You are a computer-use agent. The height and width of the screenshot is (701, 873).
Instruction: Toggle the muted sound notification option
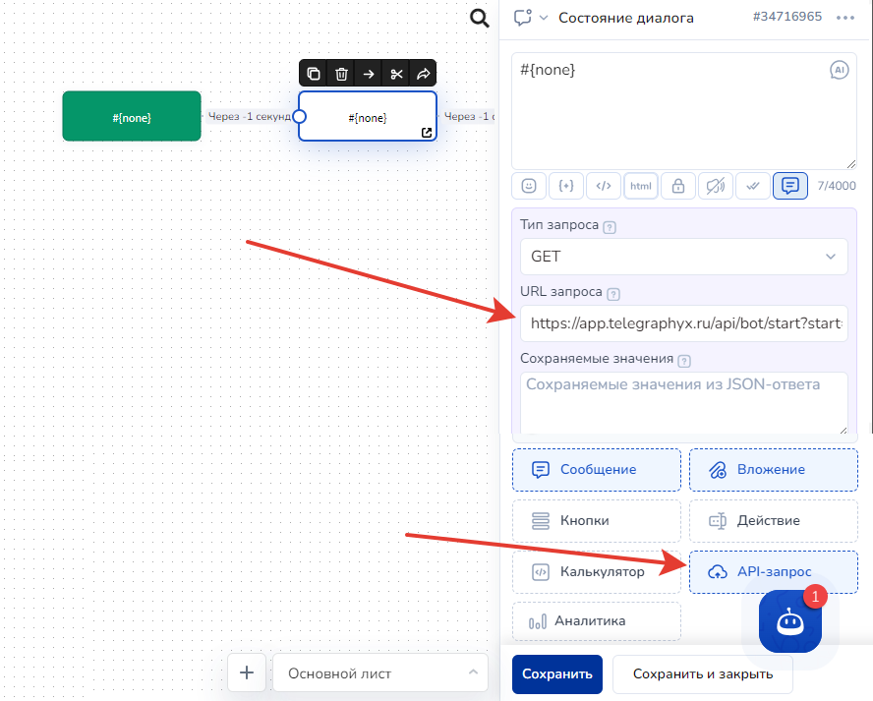[716, 186]
